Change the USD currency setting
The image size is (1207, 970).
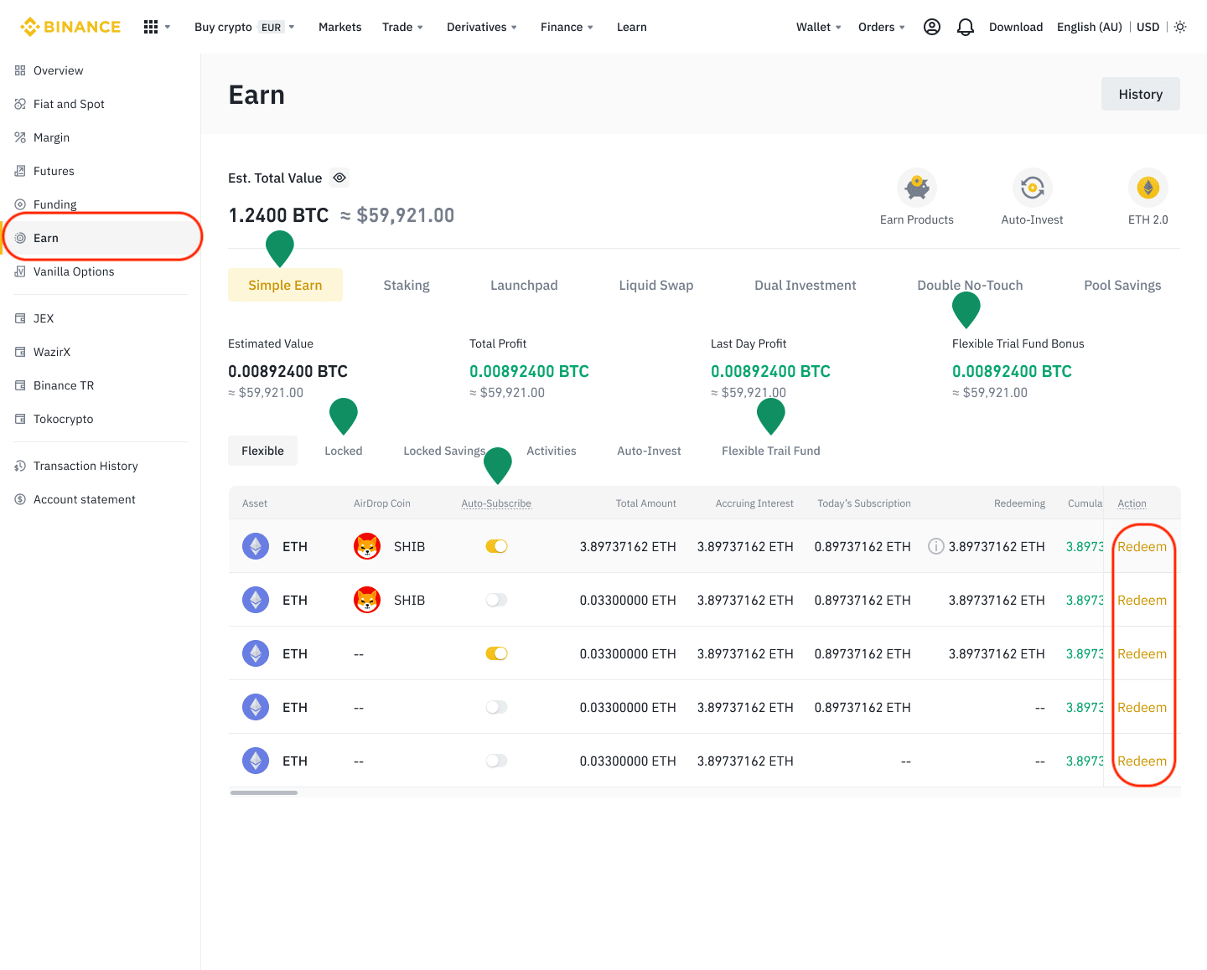(x=1148, y=27)
